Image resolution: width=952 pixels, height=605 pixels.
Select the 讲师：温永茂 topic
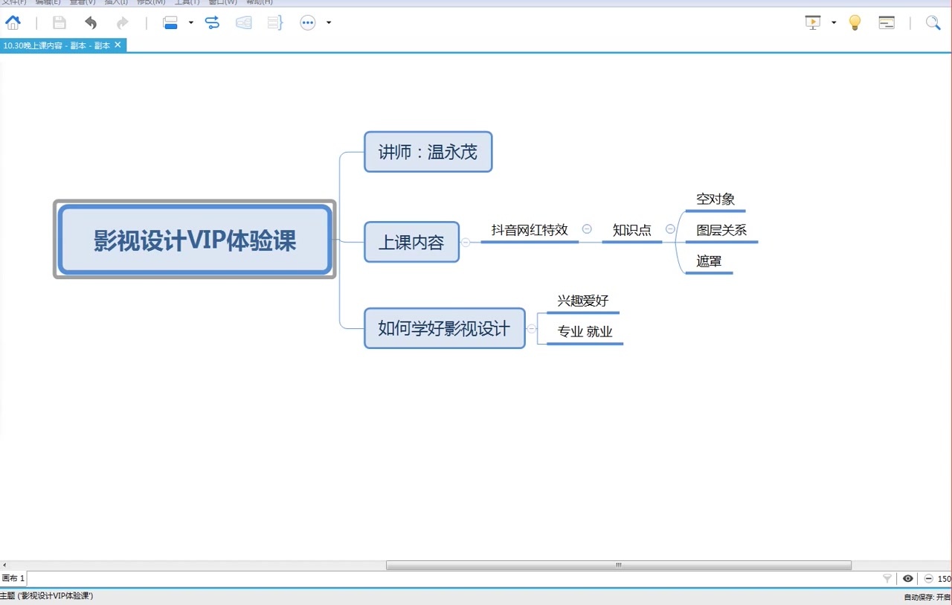(x=428, y=152)
